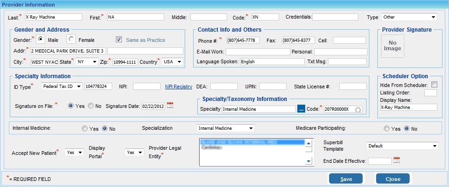Open Signature Date calendar picker
This screenshot has height=187, width=449.
point(170,106)
